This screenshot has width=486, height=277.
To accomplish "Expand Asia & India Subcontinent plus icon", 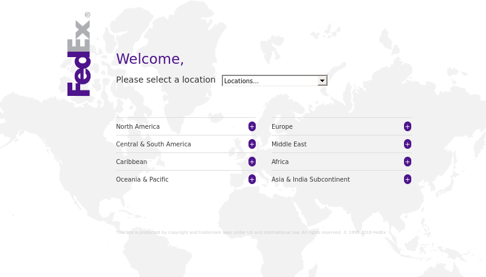I will pos(408,179).
